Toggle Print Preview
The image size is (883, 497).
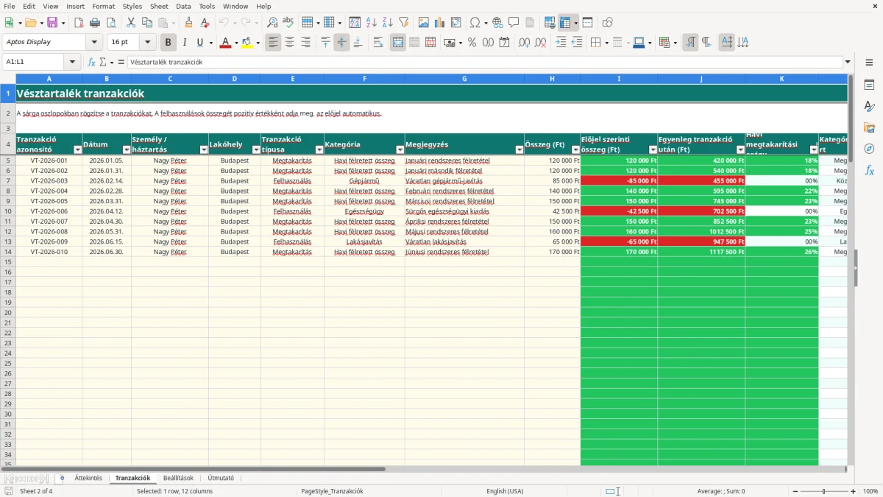point(110,23)
